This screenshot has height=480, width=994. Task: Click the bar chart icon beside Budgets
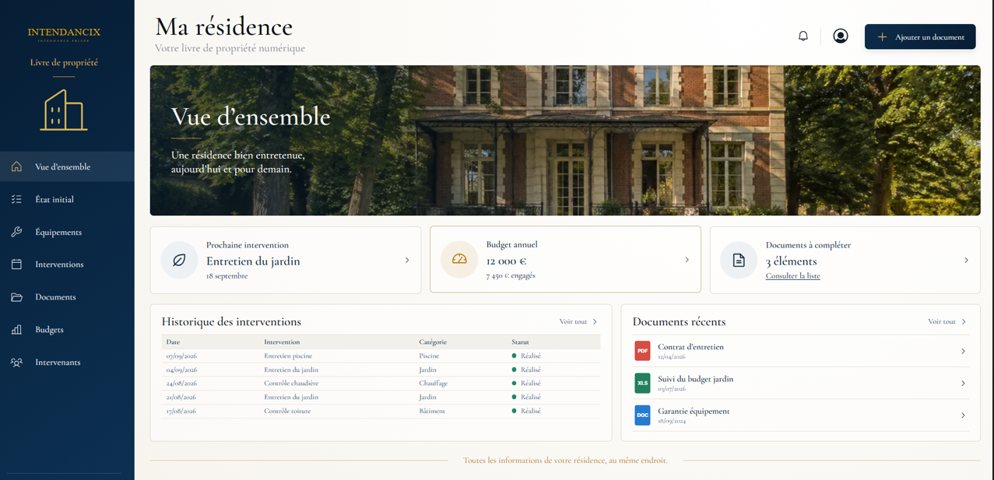pos(16,330)
